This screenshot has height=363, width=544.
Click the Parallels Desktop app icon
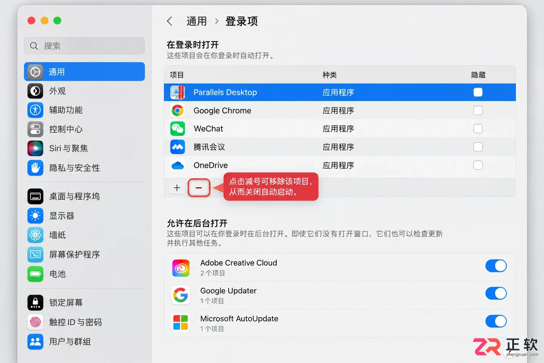point(178,92)
